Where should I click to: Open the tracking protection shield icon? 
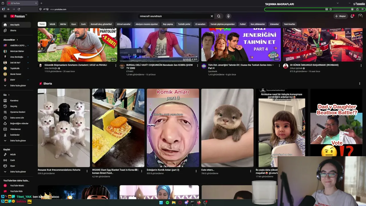click(41, 9)
